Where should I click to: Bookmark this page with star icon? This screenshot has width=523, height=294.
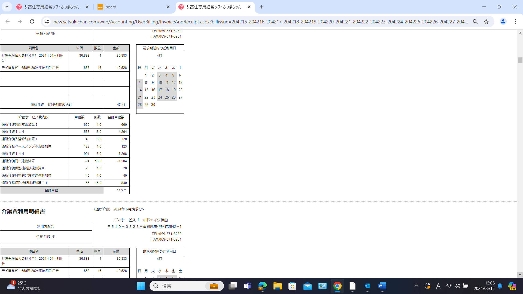click(486, 22)
